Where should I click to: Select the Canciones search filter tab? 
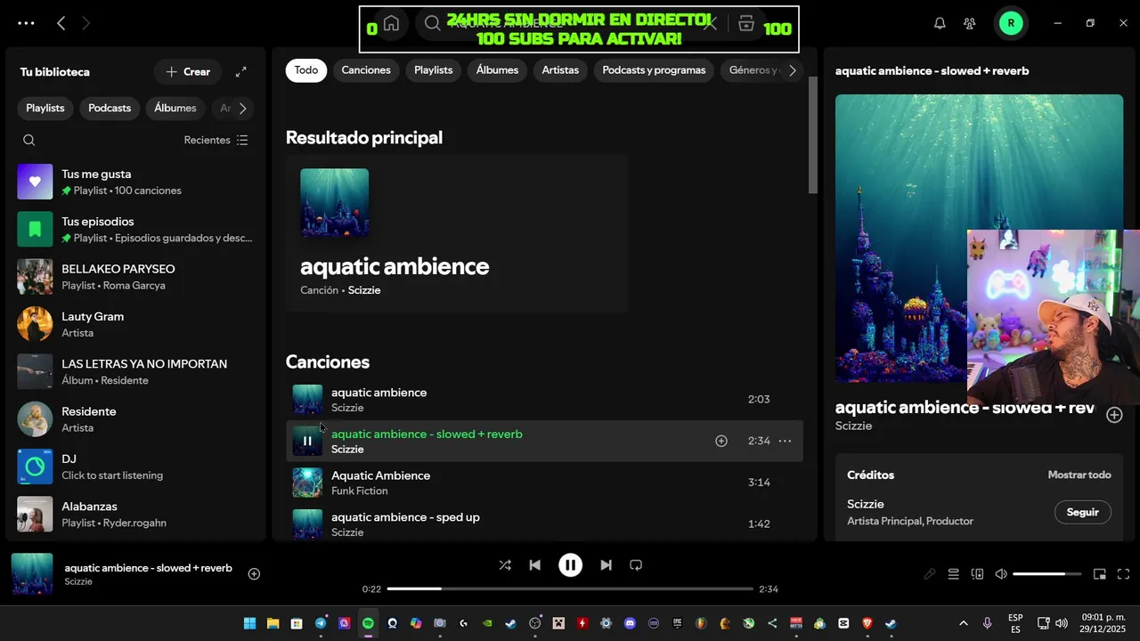[x=366, y=70]
